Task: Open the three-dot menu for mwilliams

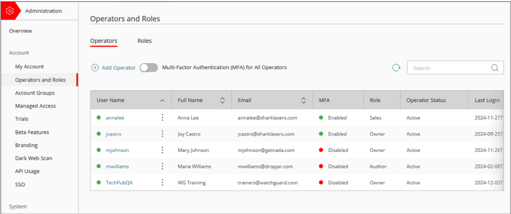Action: click(x=162, y=166)
